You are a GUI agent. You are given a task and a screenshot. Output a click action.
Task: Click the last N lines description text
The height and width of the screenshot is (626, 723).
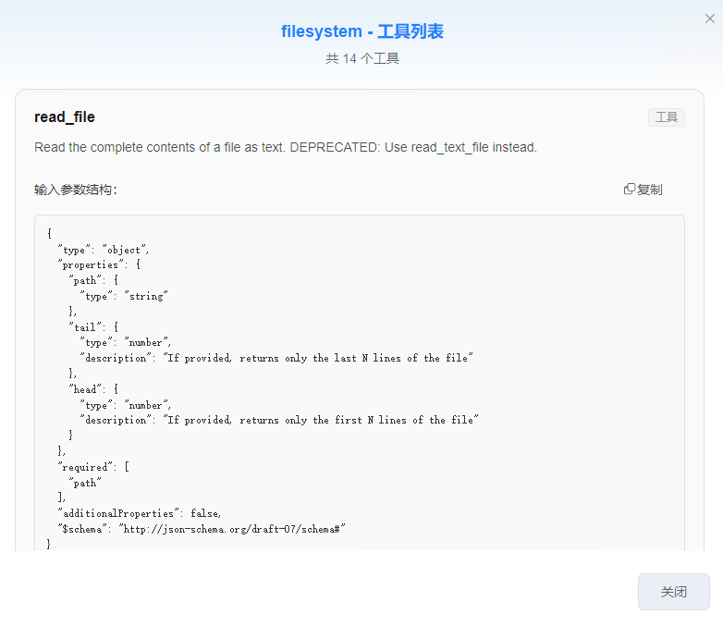tap(319, 358)
